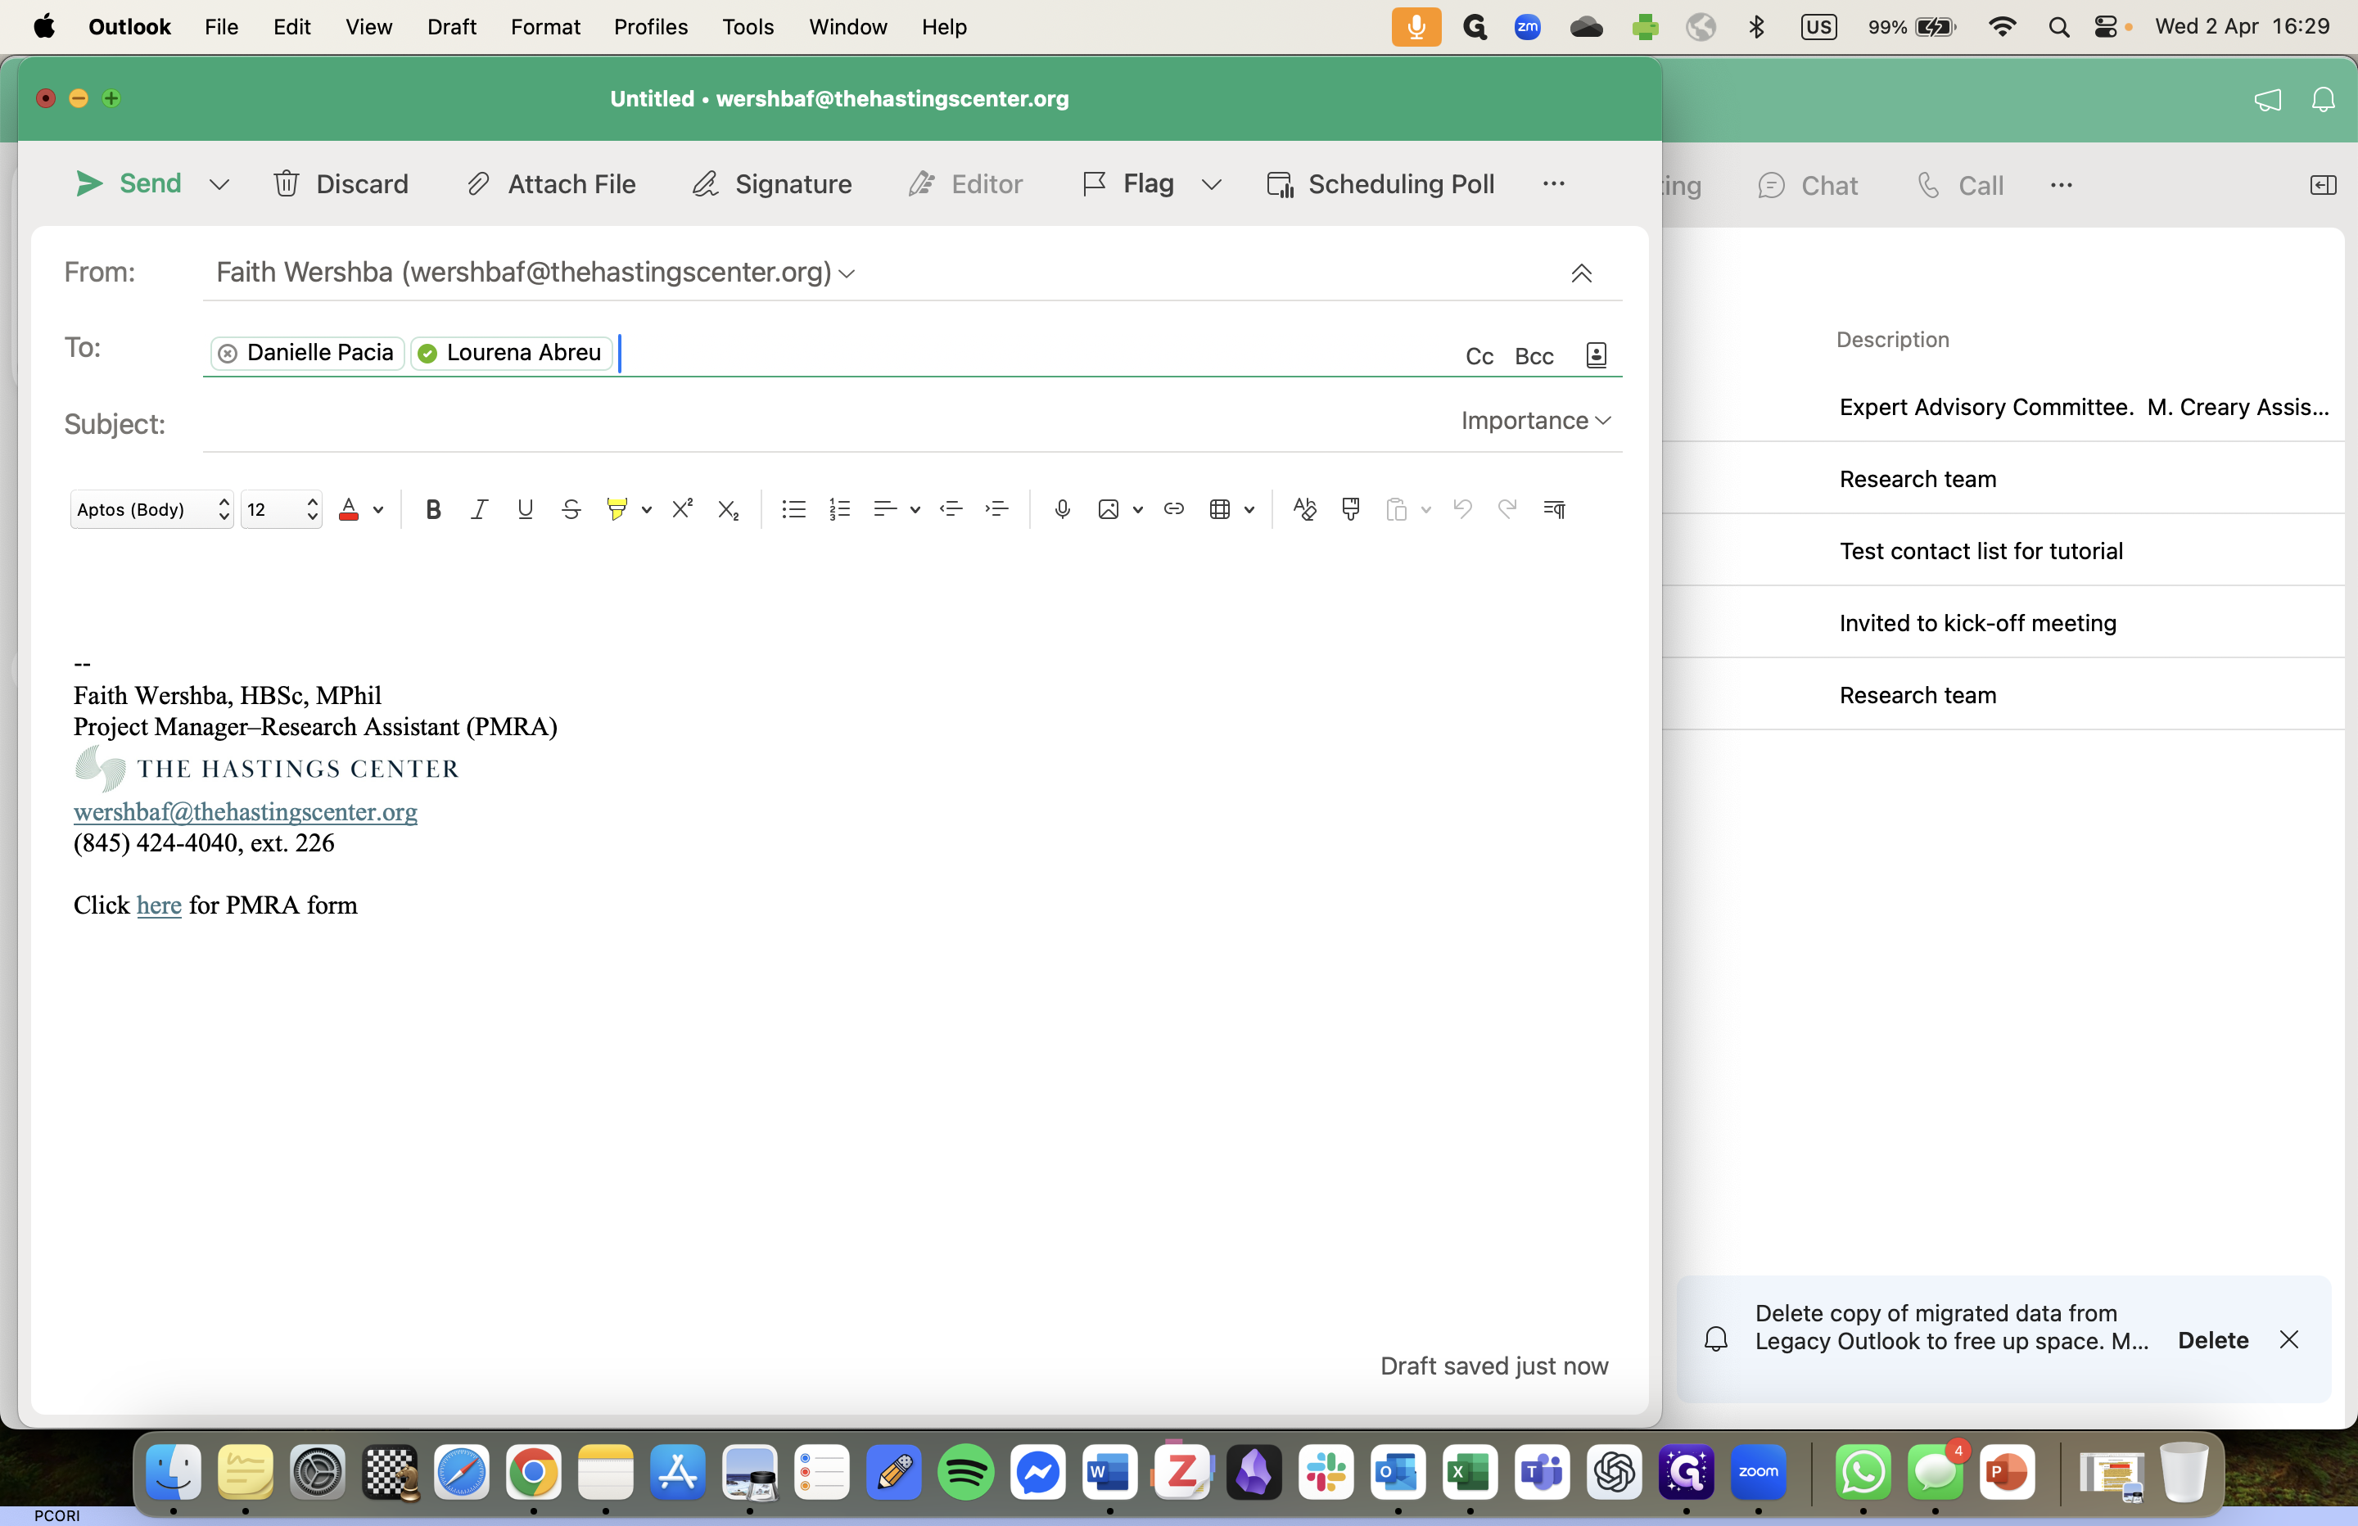Flag this message
Screen dimensions: 2358x1526
1128,183
